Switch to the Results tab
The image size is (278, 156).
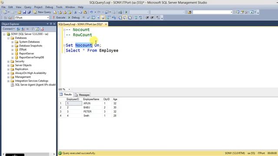pos(66,94)
